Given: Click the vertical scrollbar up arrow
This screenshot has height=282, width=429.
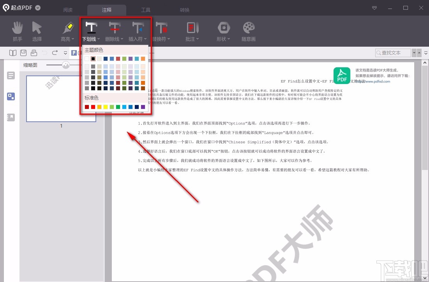Looking at the screenshot, I should click(x=425, y=63).
